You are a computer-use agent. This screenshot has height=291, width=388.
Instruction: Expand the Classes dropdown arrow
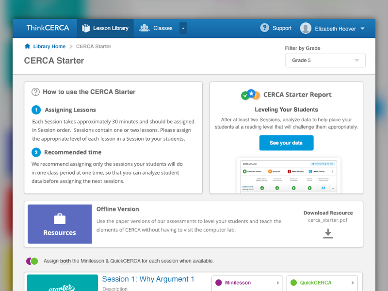point(183,28)
